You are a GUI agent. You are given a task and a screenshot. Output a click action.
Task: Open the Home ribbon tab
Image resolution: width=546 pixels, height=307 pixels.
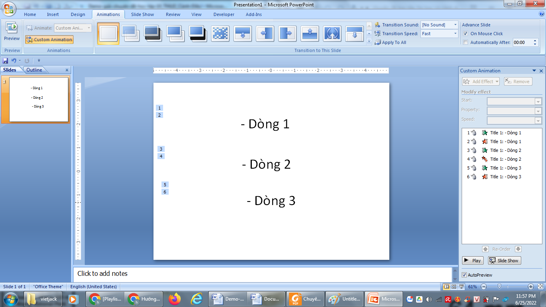click(x=30, y=14)
